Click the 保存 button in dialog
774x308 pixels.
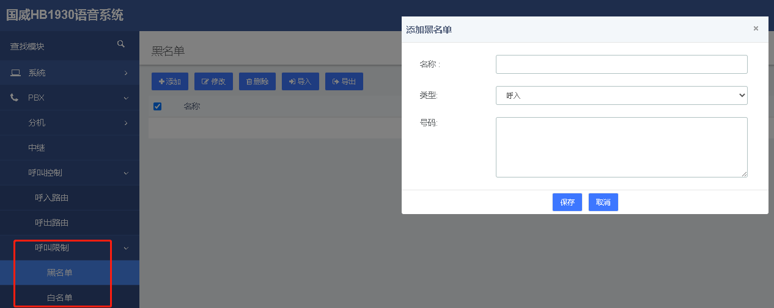point(567,202)
